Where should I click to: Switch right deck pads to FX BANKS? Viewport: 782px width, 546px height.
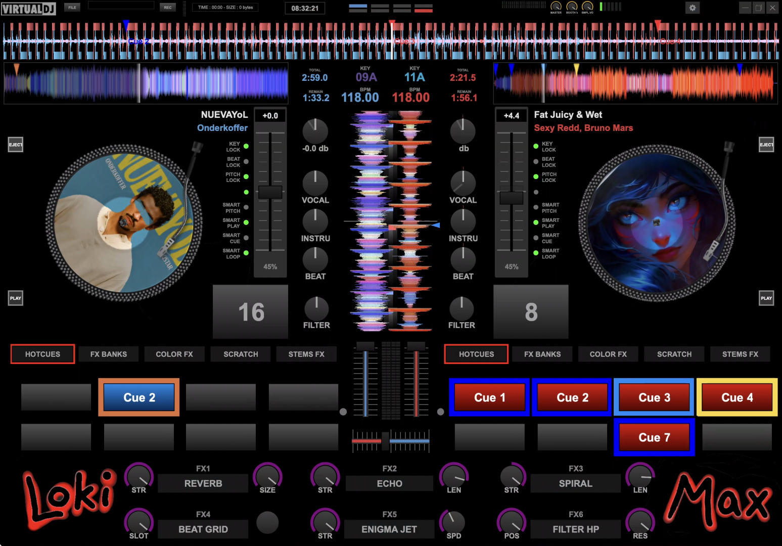542,354
